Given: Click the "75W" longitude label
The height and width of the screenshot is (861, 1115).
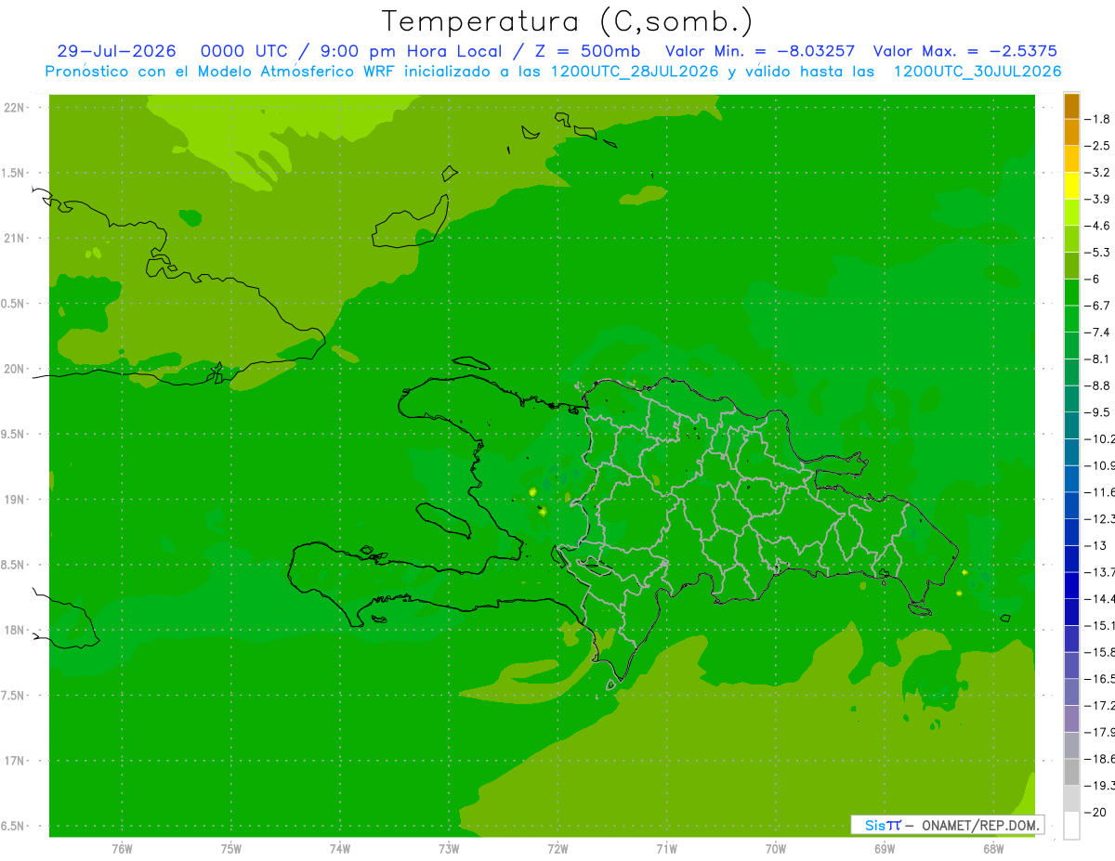Looking at the screenshot, I should point(231,849).
